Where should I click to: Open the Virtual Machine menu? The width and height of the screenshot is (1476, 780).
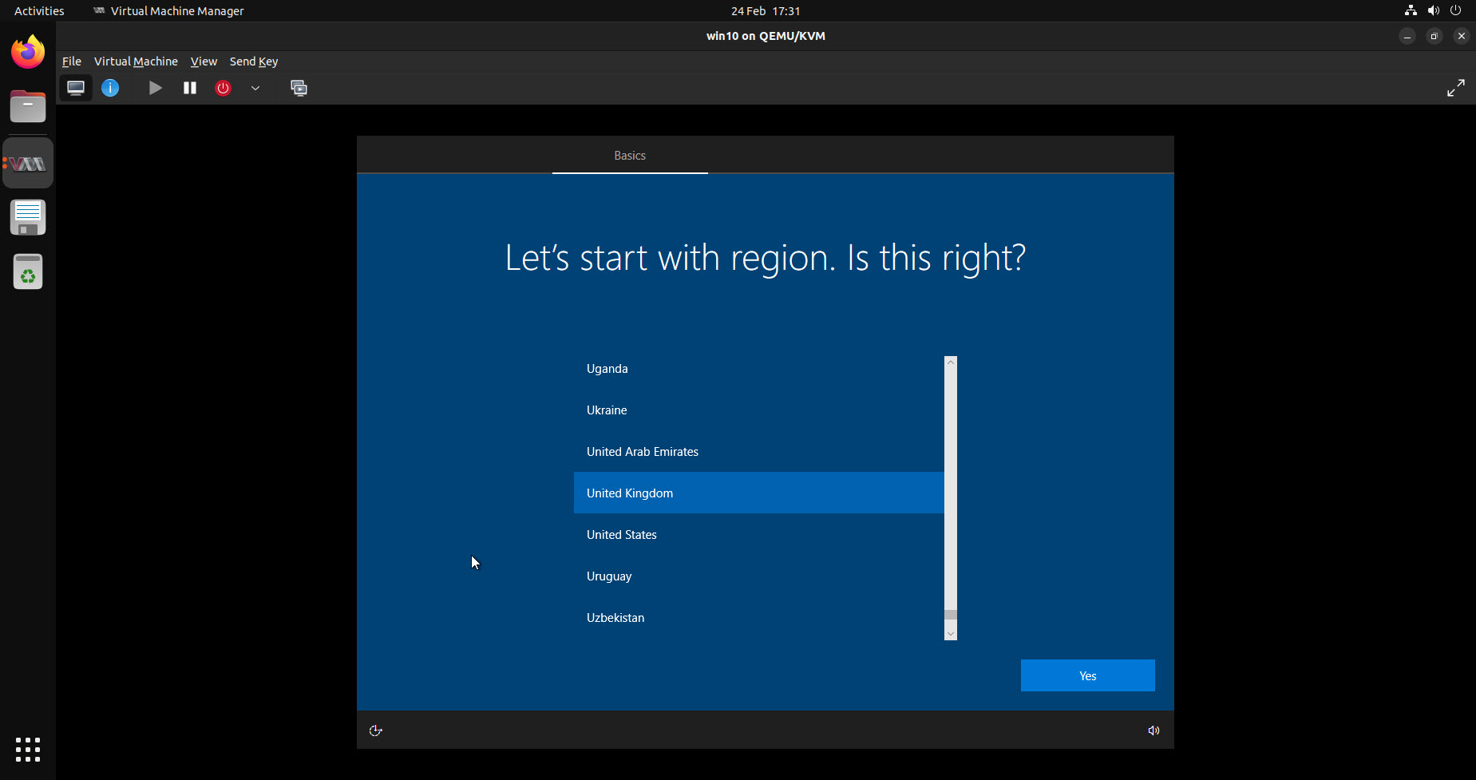coord(136,61)
